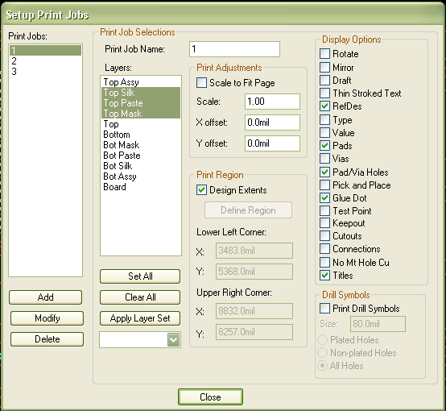This screenshot has height=411, width=446.
Task: Uncheck the Glue Dot checkbox
Action: click(324, 198)
